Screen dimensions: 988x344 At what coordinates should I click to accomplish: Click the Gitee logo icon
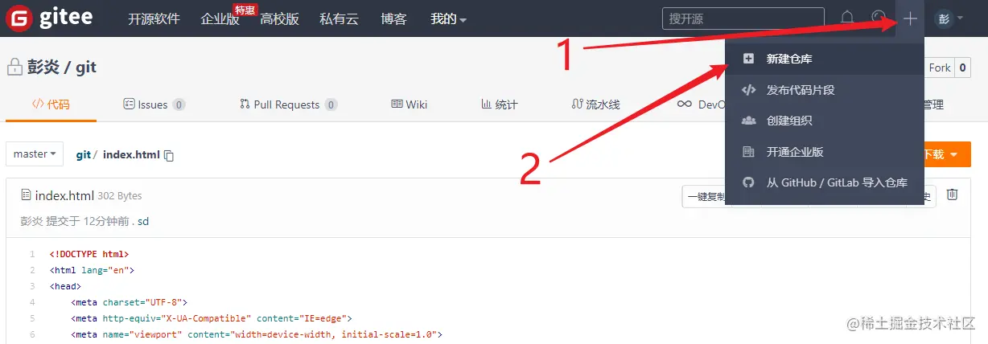point(19,18)
